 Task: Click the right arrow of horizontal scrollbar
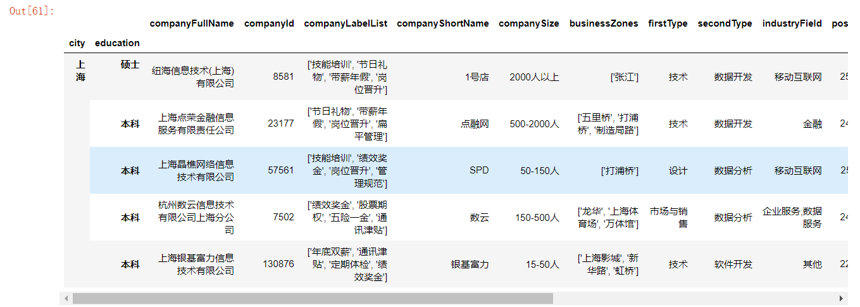click(x=842, y=298)
